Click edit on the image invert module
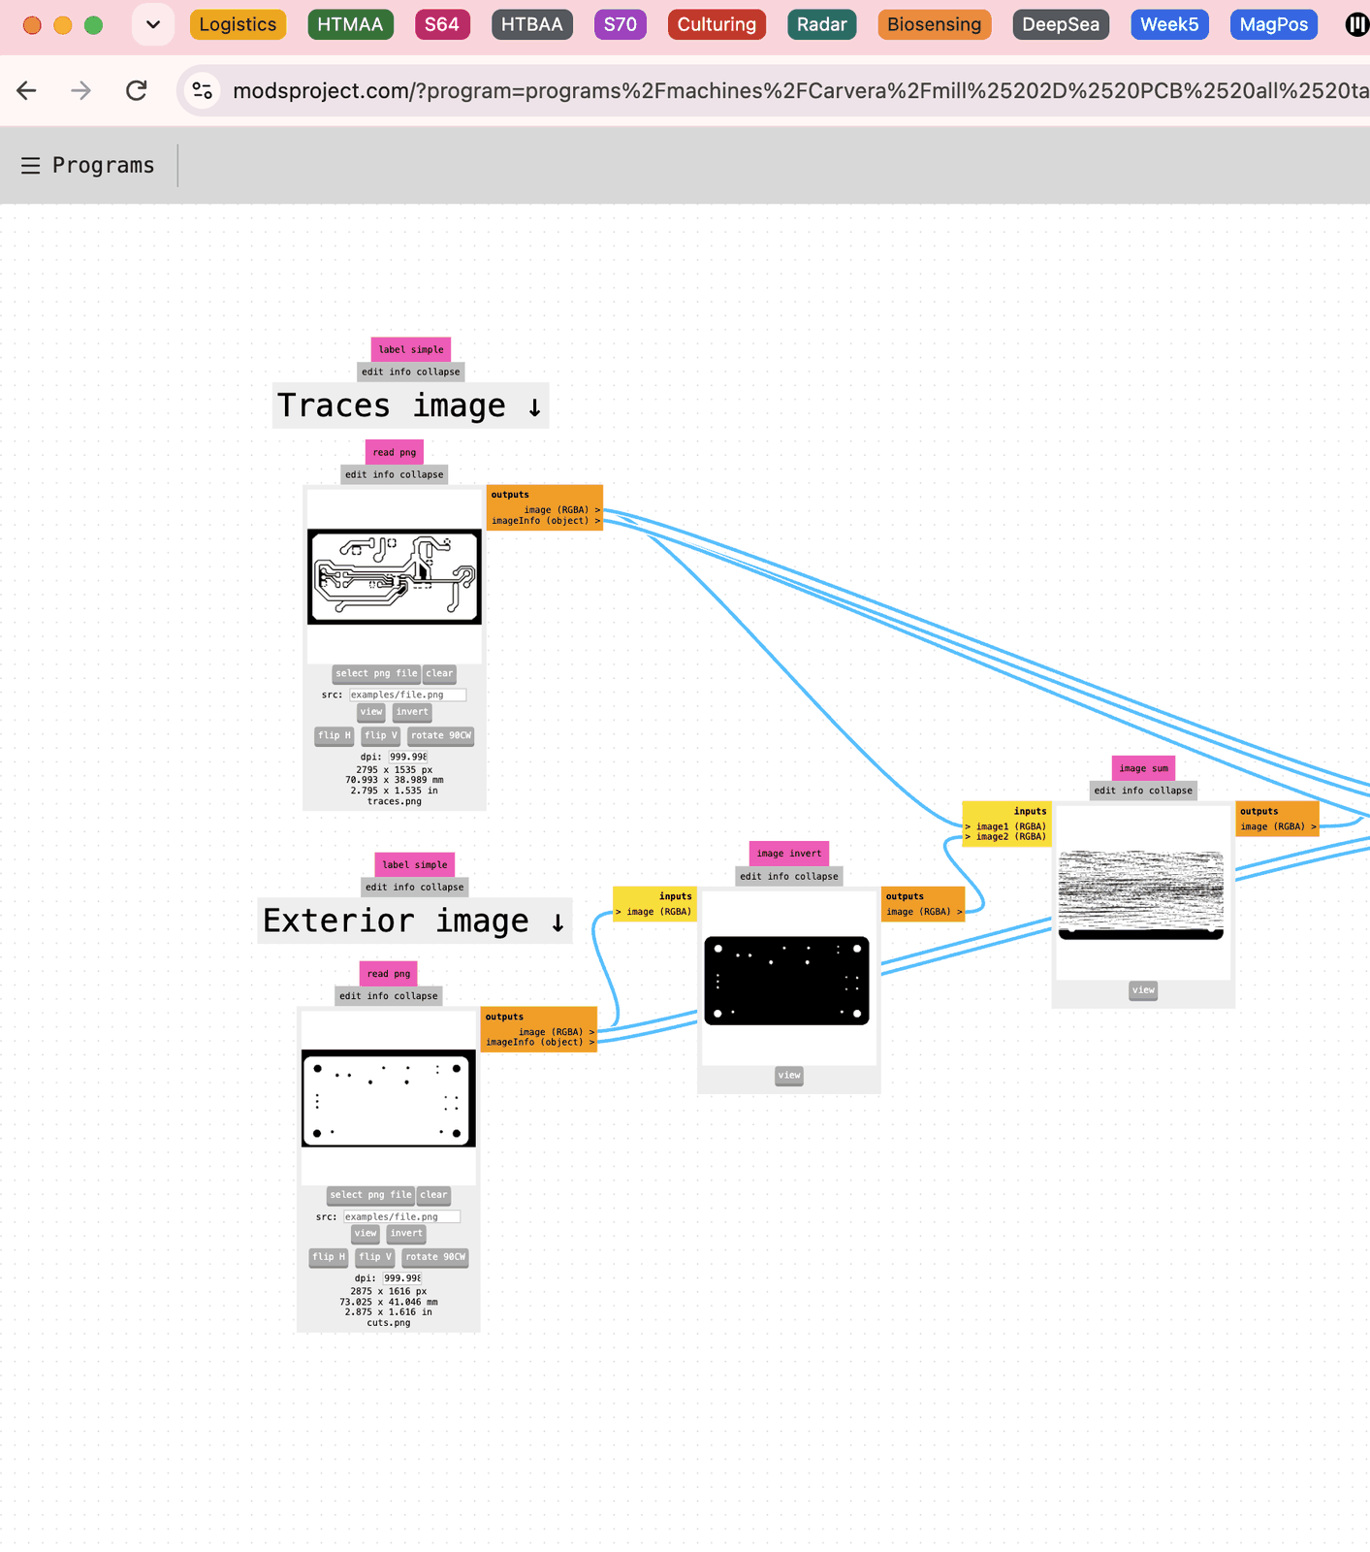The height and width of the screenshot is (1552, 1370). click(750, 876)
